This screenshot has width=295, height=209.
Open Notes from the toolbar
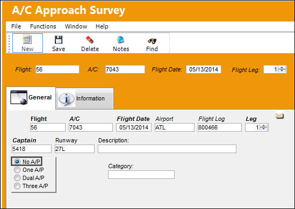(121, 43)
